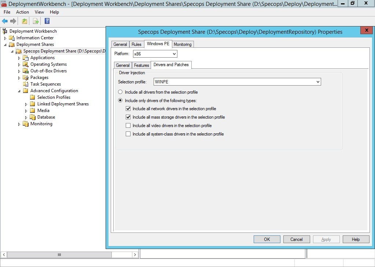Click the Linked Deployment Shares folder icon
375x267 pixels.
point(33,104)
